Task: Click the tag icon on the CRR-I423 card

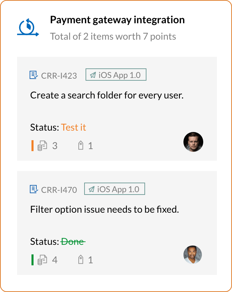Action: point(81,146)
